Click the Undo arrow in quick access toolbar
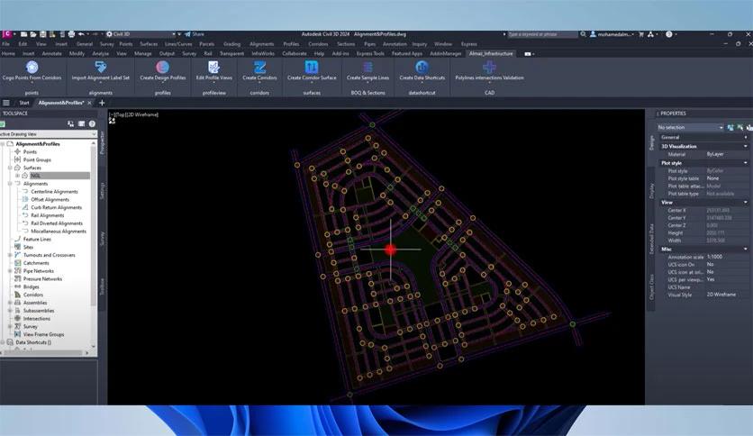The height and width of the screenshot is (436, 753). pyautogui.click(x=81, y=34)
